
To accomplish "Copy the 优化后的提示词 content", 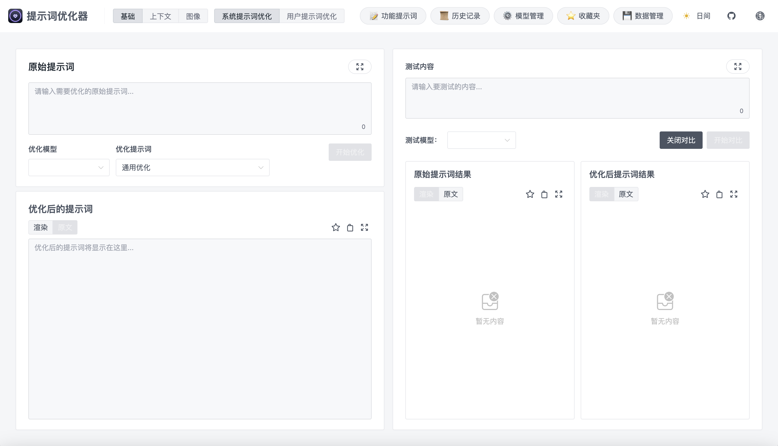I will coord(350,227).
